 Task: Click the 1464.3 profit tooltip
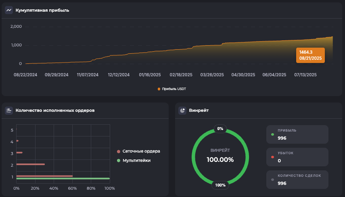click(310, 55)
